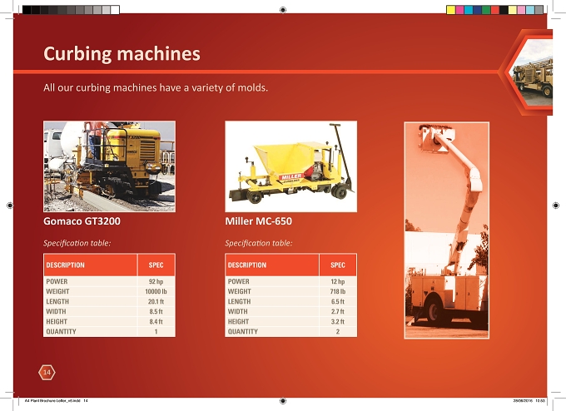Viewport: 566px width, 411px height.
Task: Select the "10000 lb" weight value
Action: tap(156, 291)
